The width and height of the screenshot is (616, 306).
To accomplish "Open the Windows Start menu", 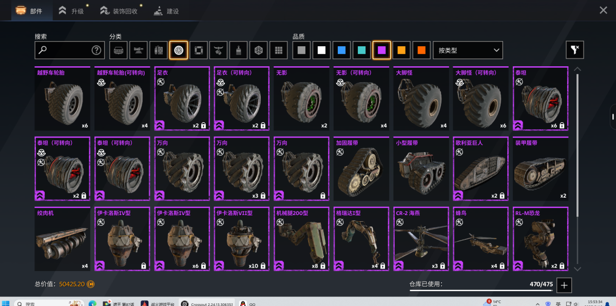I will tap(6, 303).
